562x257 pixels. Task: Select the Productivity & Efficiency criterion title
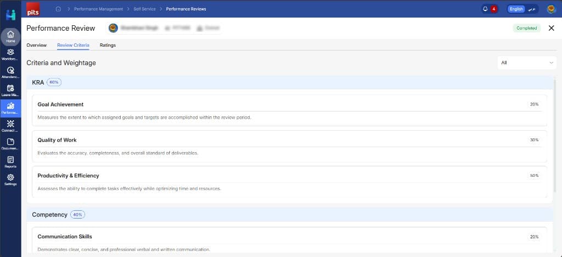pyautogui.click(x=69, y=176)
